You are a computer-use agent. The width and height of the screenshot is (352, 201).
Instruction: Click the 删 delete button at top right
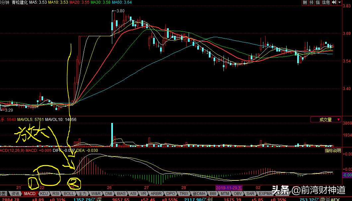coord(305,2)
